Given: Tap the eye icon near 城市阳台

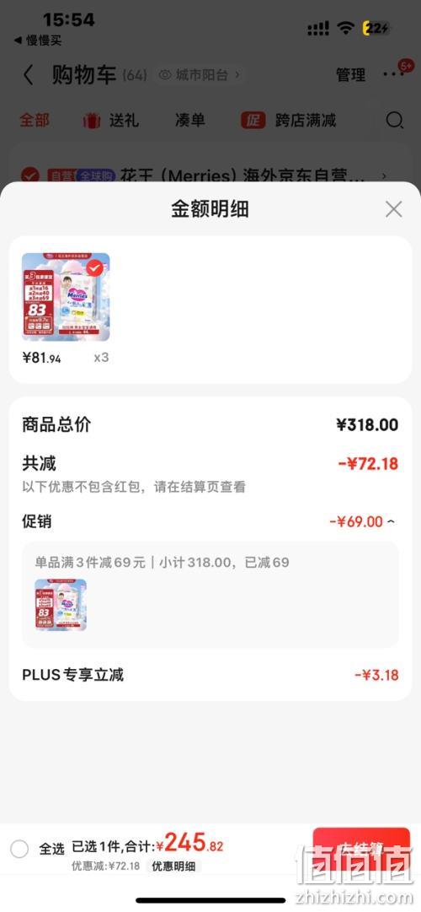Looking at the screenshot, I should [166, 75].
